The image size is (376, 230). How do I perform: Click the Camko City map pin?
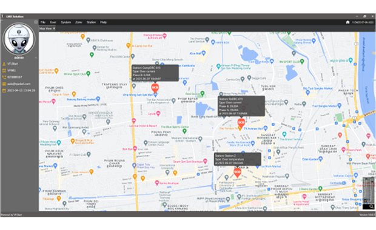pos(243,79)
